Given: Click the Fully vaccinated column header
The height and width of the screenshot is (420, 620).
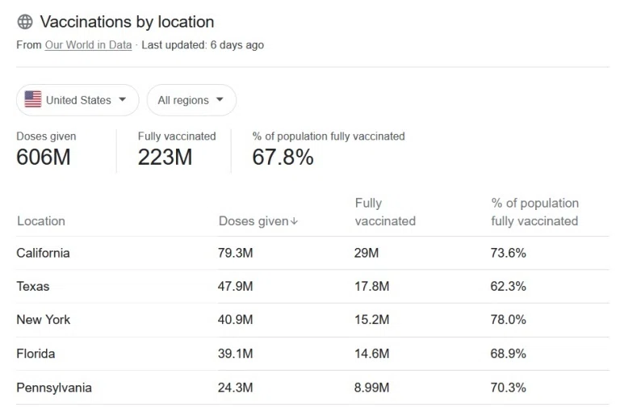Looking at the screenshot, I should (385, 212).
